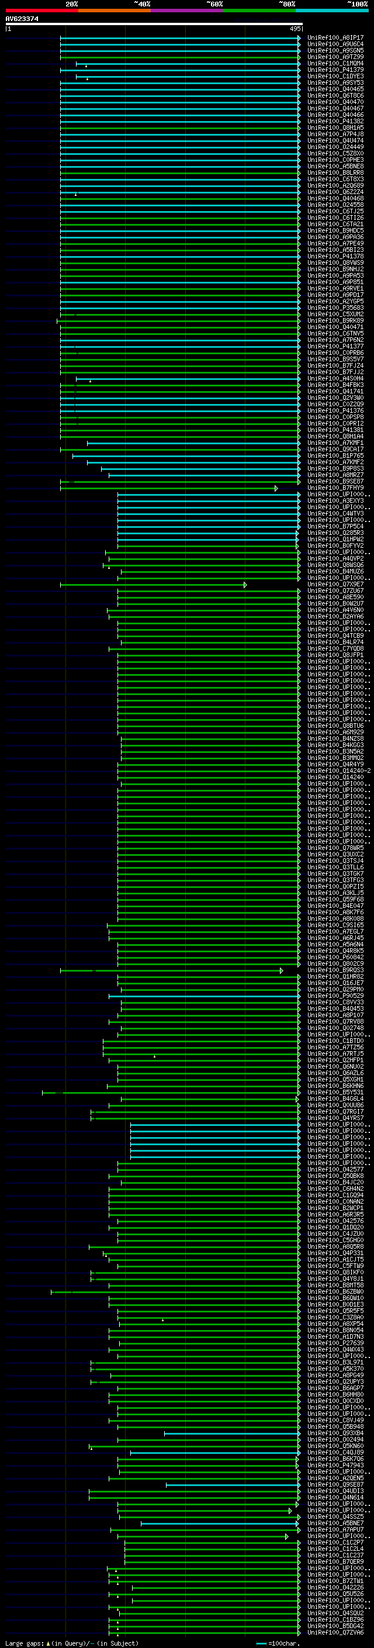Click the orange ~40% identity legend segment

(115, 11)
